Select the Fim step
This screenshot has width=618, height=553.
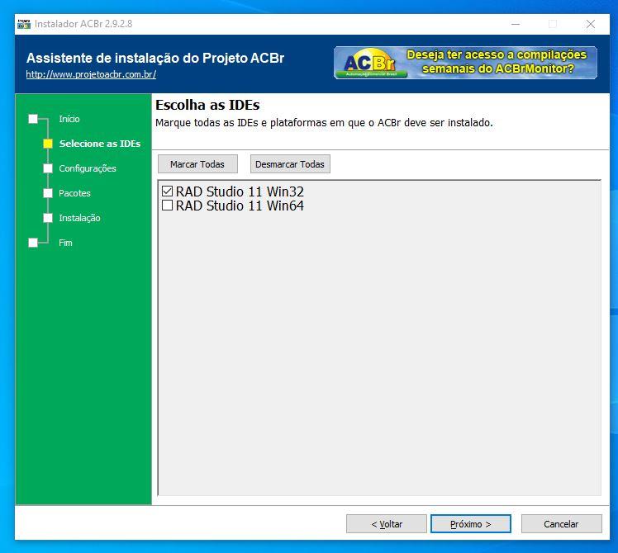click(65, 243)
